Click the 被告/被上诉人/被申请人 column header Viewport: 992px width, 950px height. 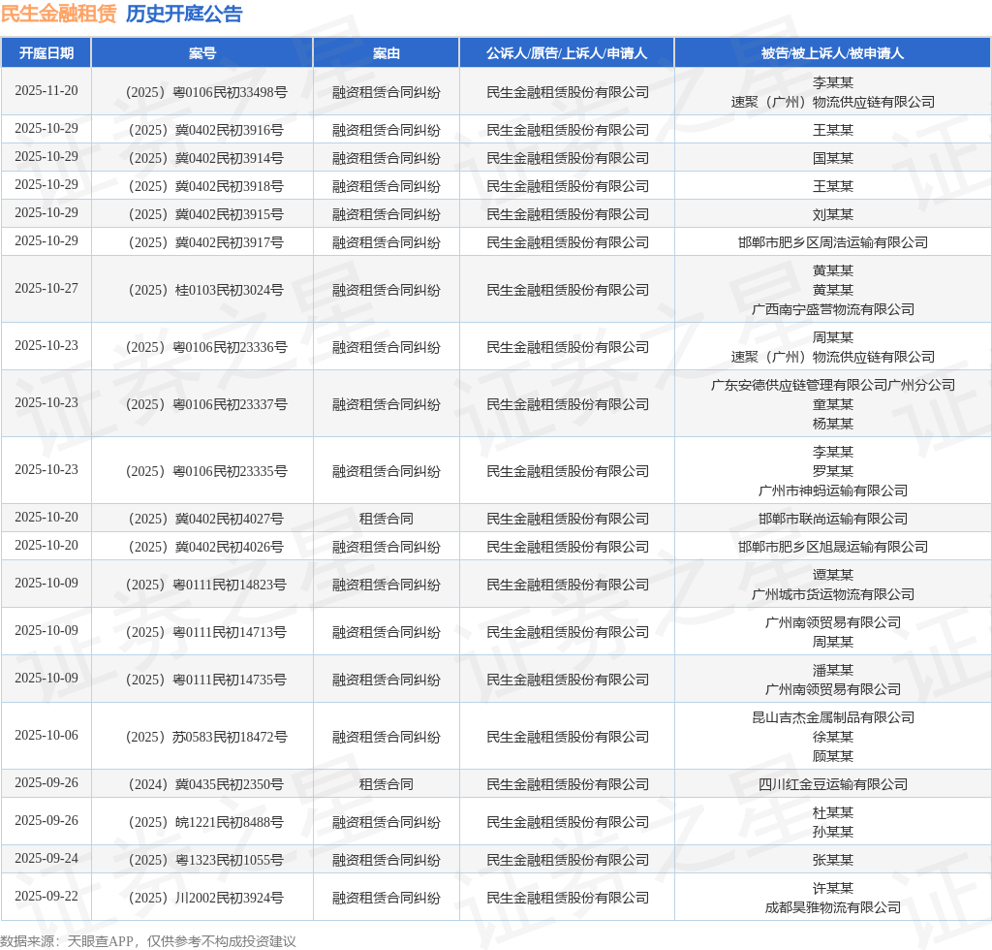point(832,53)
